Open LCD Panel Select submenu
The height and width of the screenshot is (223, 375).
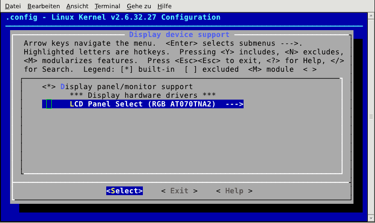coord(143,104)
